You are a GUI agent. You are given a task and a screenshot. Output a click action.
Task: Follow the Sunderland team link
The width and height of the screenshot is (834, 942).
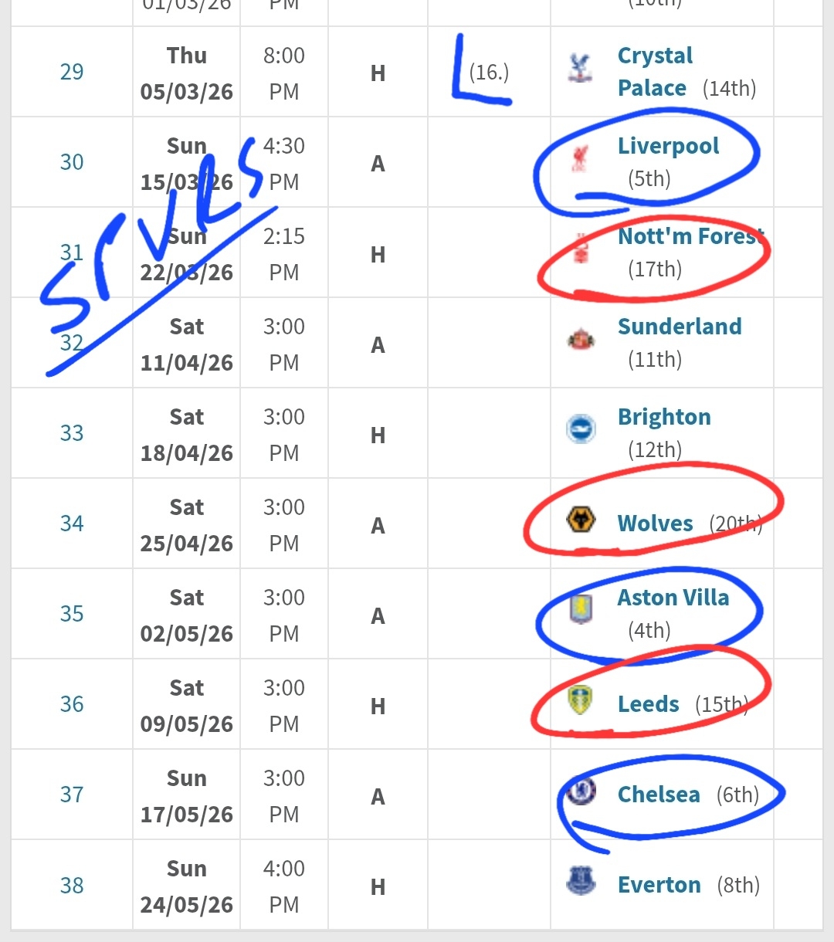pyautogui.click(x=680, y=327)
